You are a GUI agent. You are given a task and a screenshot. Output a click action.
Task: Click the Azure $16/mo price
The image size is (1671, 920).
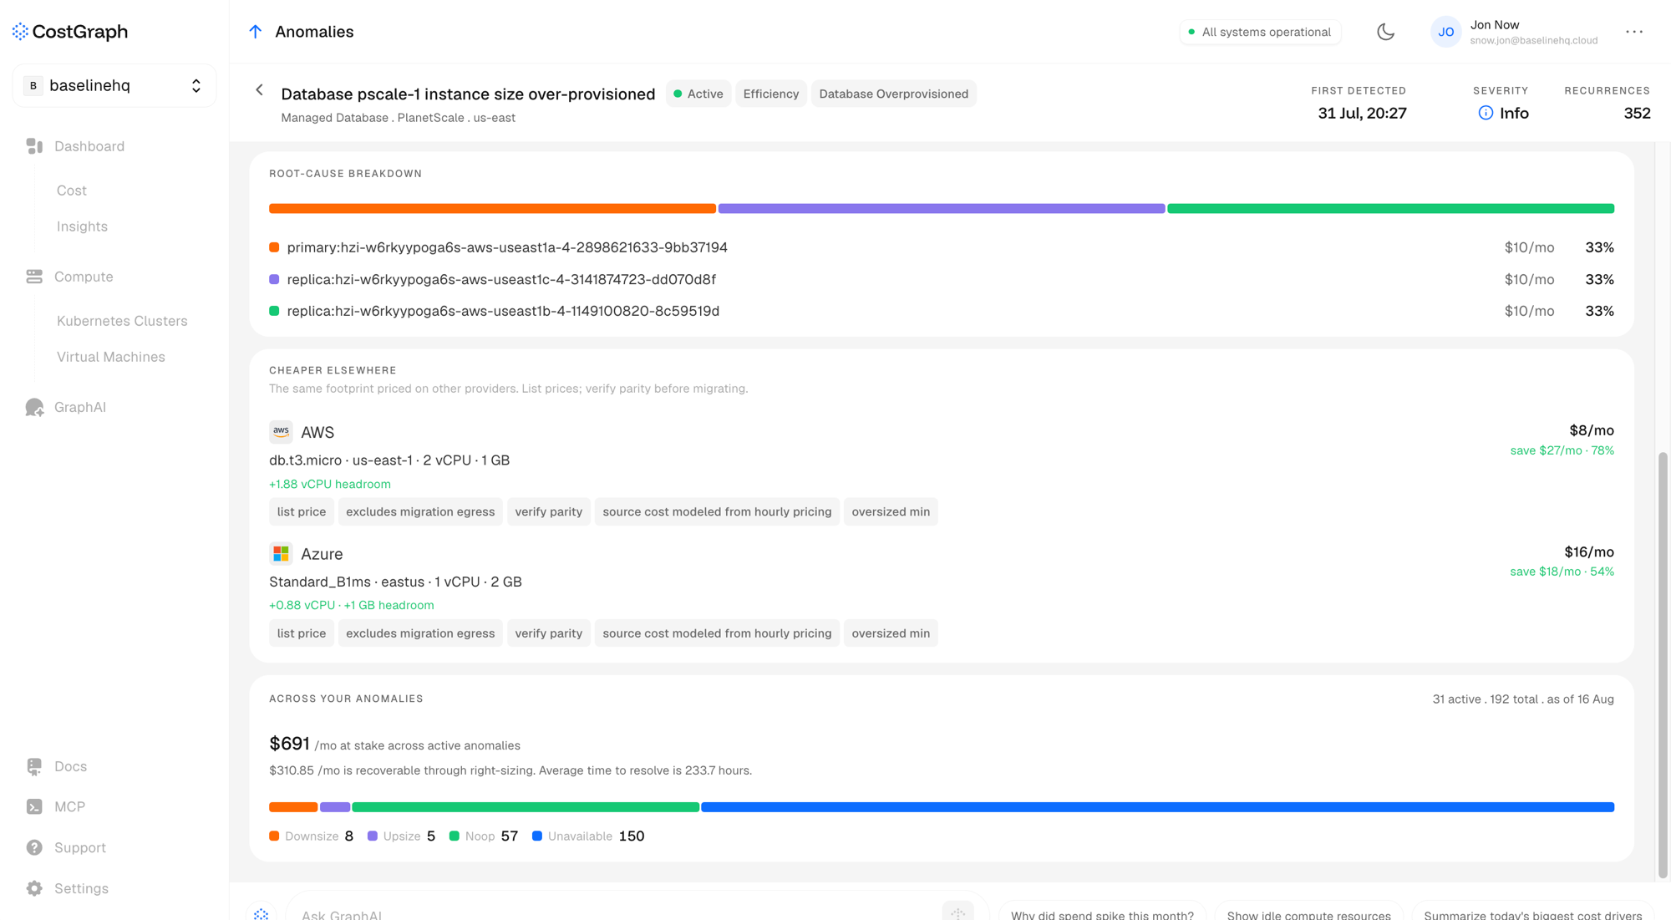tap(1589, 552)
